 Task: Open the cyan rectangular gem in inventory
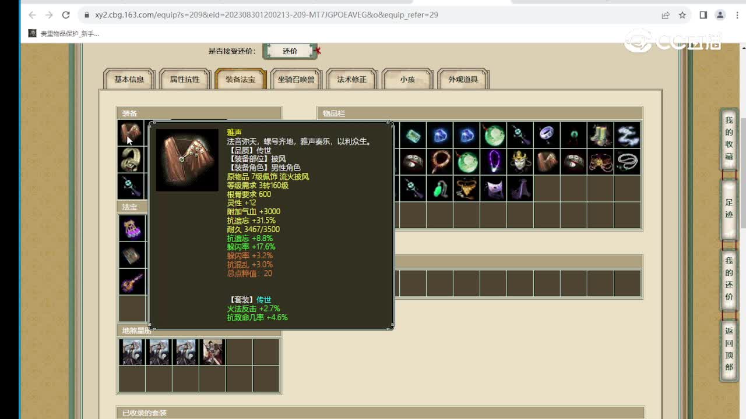point(413,135)
